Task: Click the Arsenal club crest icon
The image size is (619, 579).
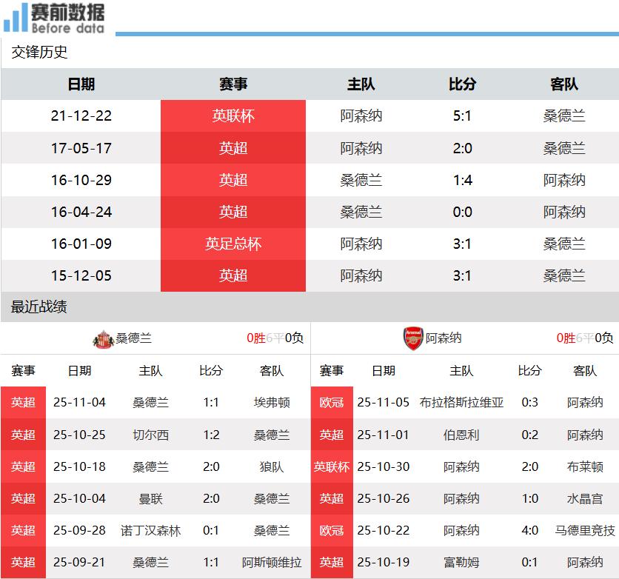Action: (412, 338)
